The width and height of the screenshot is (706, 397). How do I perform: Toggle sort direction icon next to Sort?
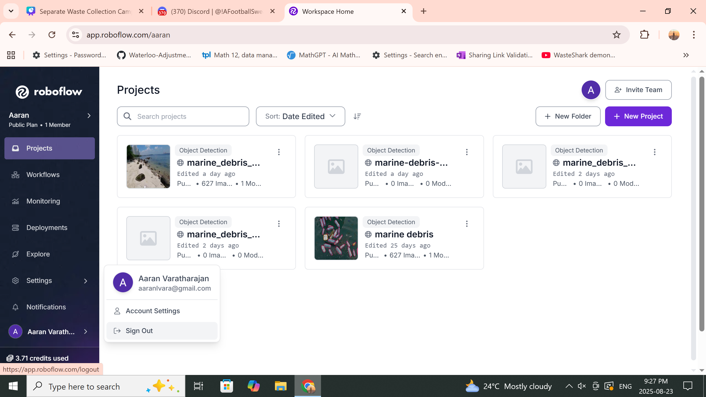tap(357, 116)
